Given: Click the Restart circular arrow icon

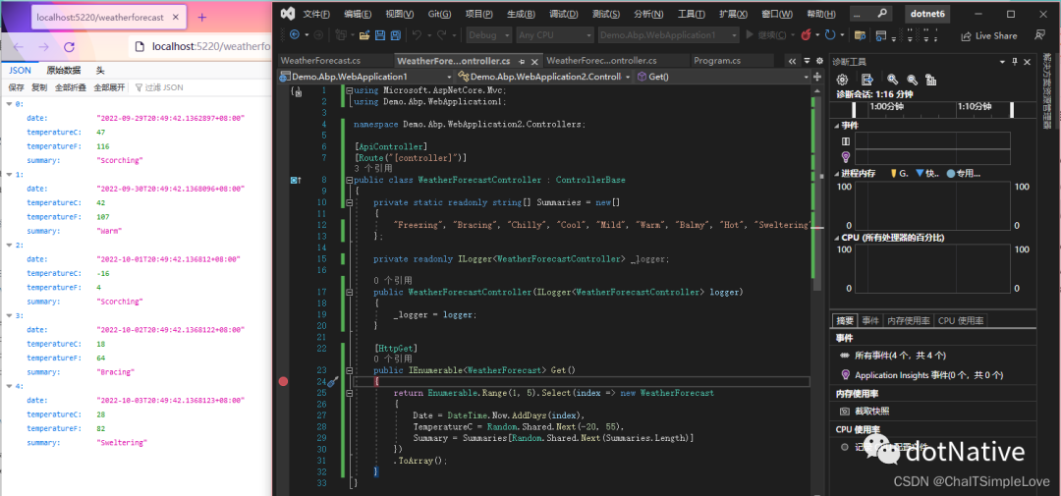Looking at the screenshot, I should tap(830, 35).
